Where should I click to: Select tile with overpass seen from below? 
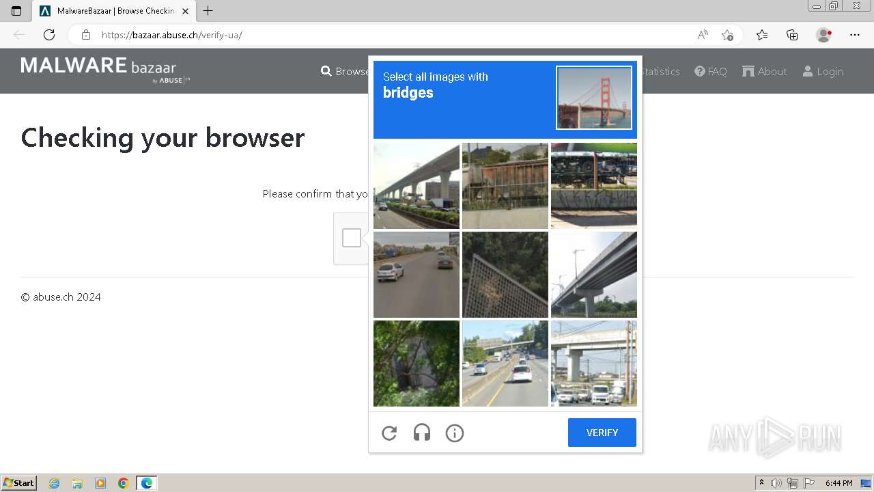594,275
